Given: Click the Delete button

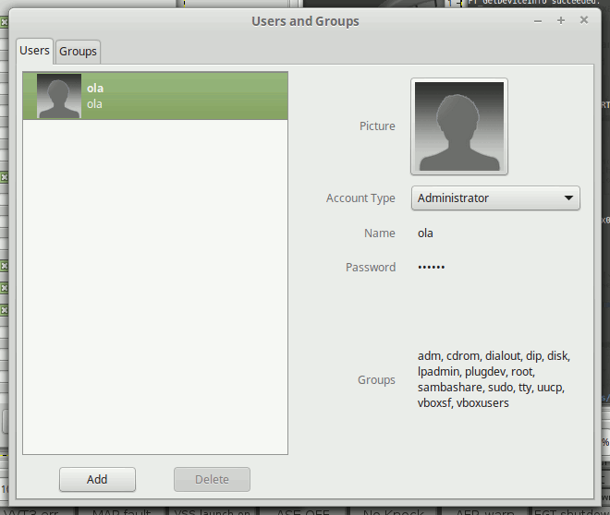Looking at the screenshot, I should point(212,479).
